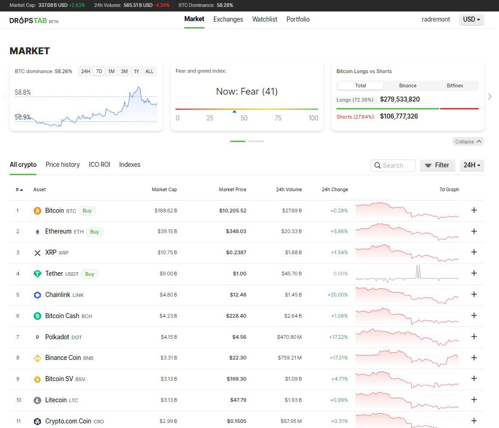Set BTC dominance chart to 3M
The image size is (499, 428).
[x=124, y=71]
